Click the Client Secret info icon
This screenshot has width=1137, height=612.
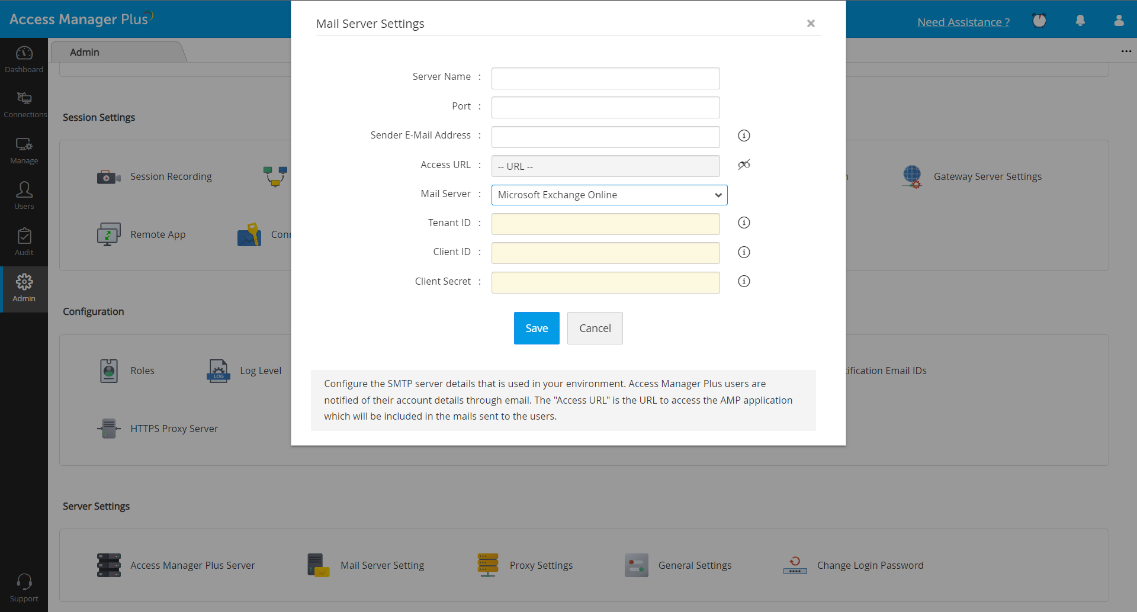(744, 281)
